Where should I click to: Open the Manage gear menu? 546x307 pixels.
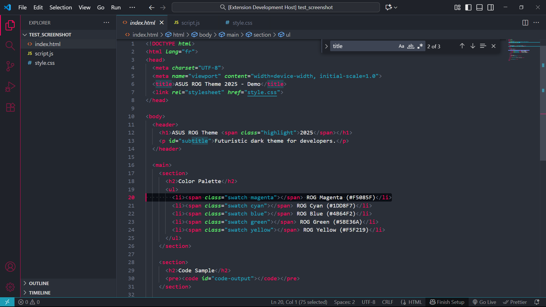[10, 287]
